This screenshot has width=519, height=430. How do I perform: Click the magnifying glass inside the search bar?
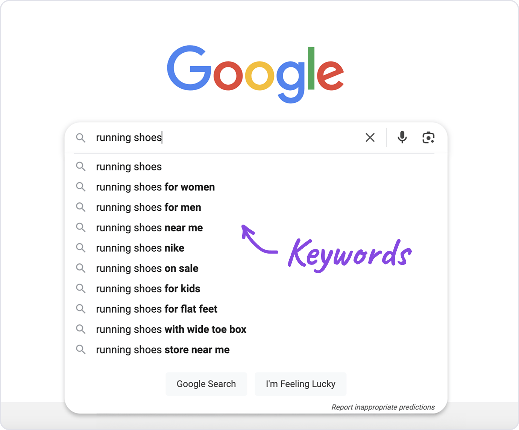(x=81, y=138)
